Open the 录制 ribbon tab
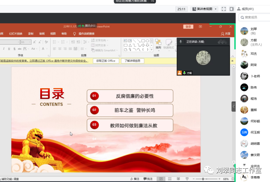The width and height of the screenshot is (270, 182). [31, 33]
